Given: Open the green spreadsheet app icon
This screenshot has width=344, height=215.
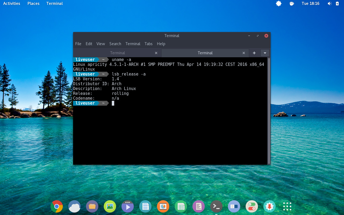Looking at the screenshot, I should (181, 206).
